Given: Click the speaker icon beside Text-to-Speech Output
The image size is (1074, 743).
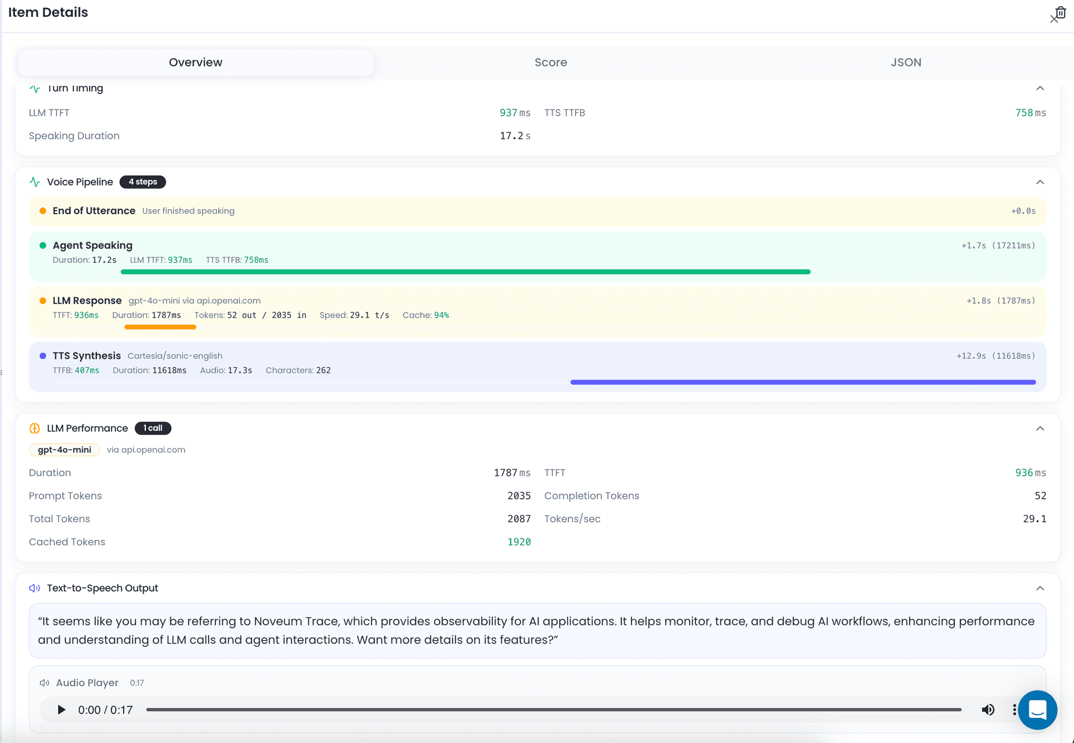Looking at the screenshot, I should click(34, 588).
